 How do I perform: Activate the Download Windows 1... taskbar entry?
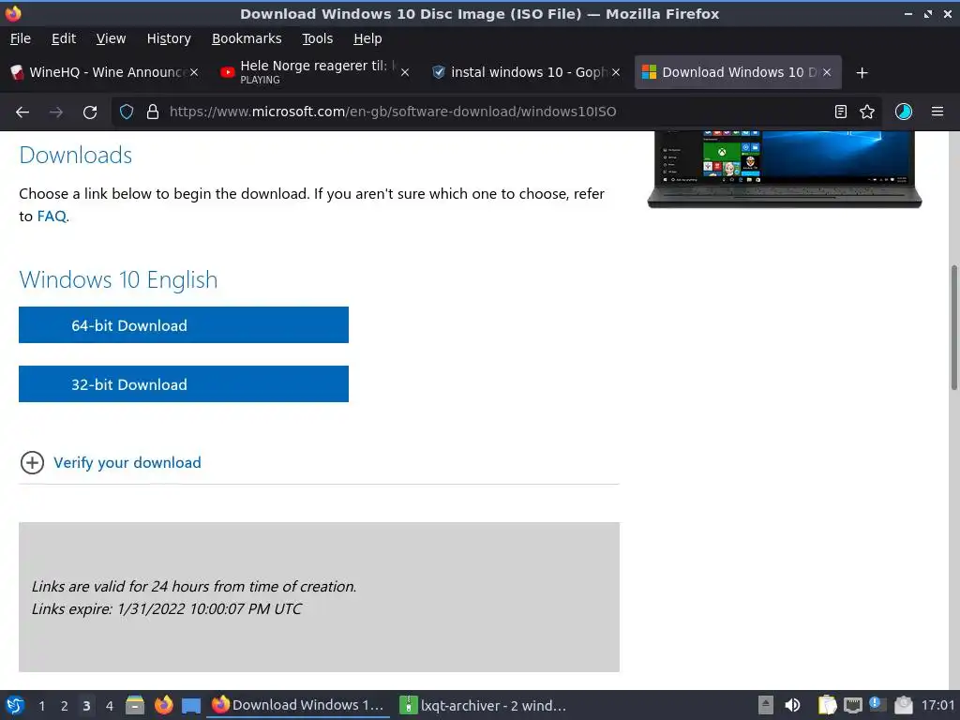[x=299, y=705]
